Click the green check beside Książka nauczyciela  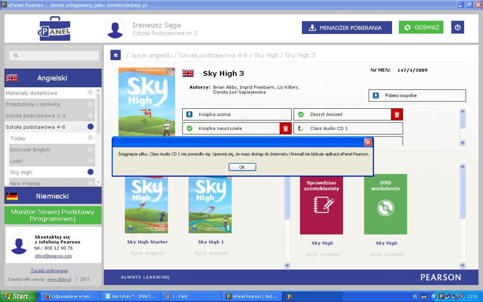pos(190,128)
